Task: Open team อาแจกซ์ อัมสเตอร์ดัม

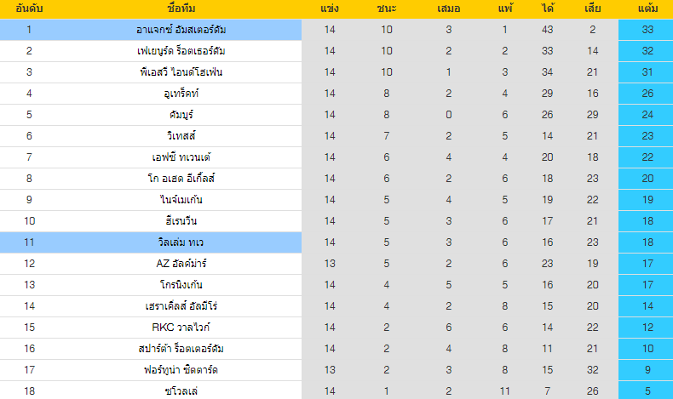Action: tap(181, 30)
